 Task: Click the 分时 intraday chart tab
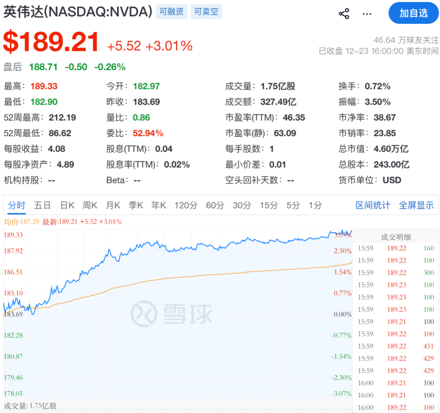coord(17,206)
